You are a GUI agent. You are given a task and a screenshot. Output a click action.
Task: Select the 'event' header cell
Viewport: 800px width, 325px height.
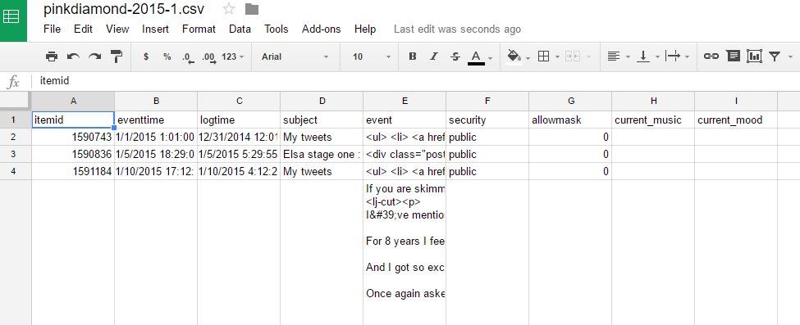pos(405,120)
